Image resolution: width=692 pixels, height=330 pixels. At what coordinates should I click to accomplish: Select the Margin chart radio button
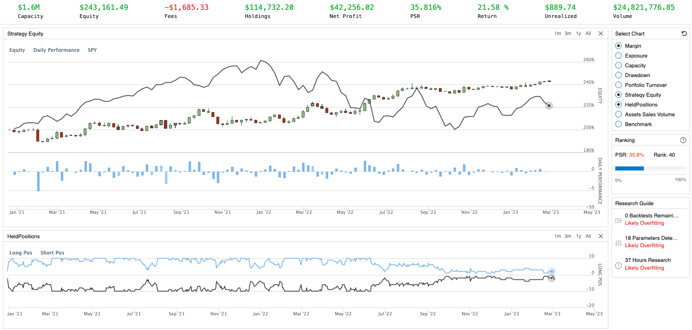click(619, 46)
